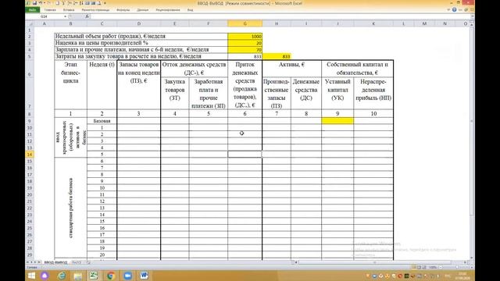Expand the ribbon with the small chevron by Help

click(448, 10)
